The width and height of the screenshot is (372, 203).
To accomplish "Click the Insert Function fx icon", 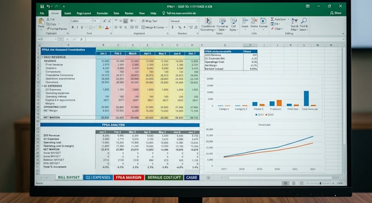I will (81, 39).
